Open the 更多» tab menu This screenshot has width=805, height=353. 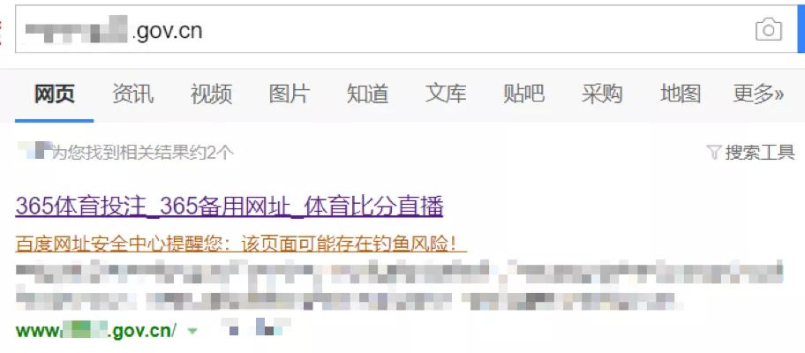click(758, 94)
